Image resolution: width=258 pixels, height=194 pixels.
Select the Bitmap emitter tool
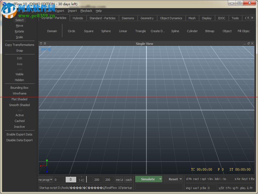coord(210,31)
